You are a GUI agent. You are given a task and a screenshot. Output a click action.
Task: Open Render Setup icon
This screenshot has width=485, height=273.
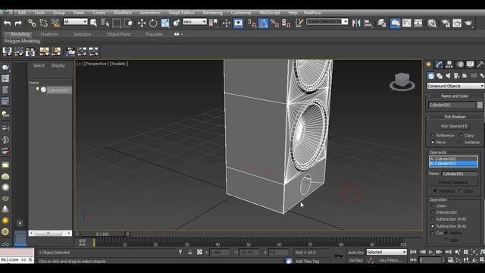tap(446, 23)
